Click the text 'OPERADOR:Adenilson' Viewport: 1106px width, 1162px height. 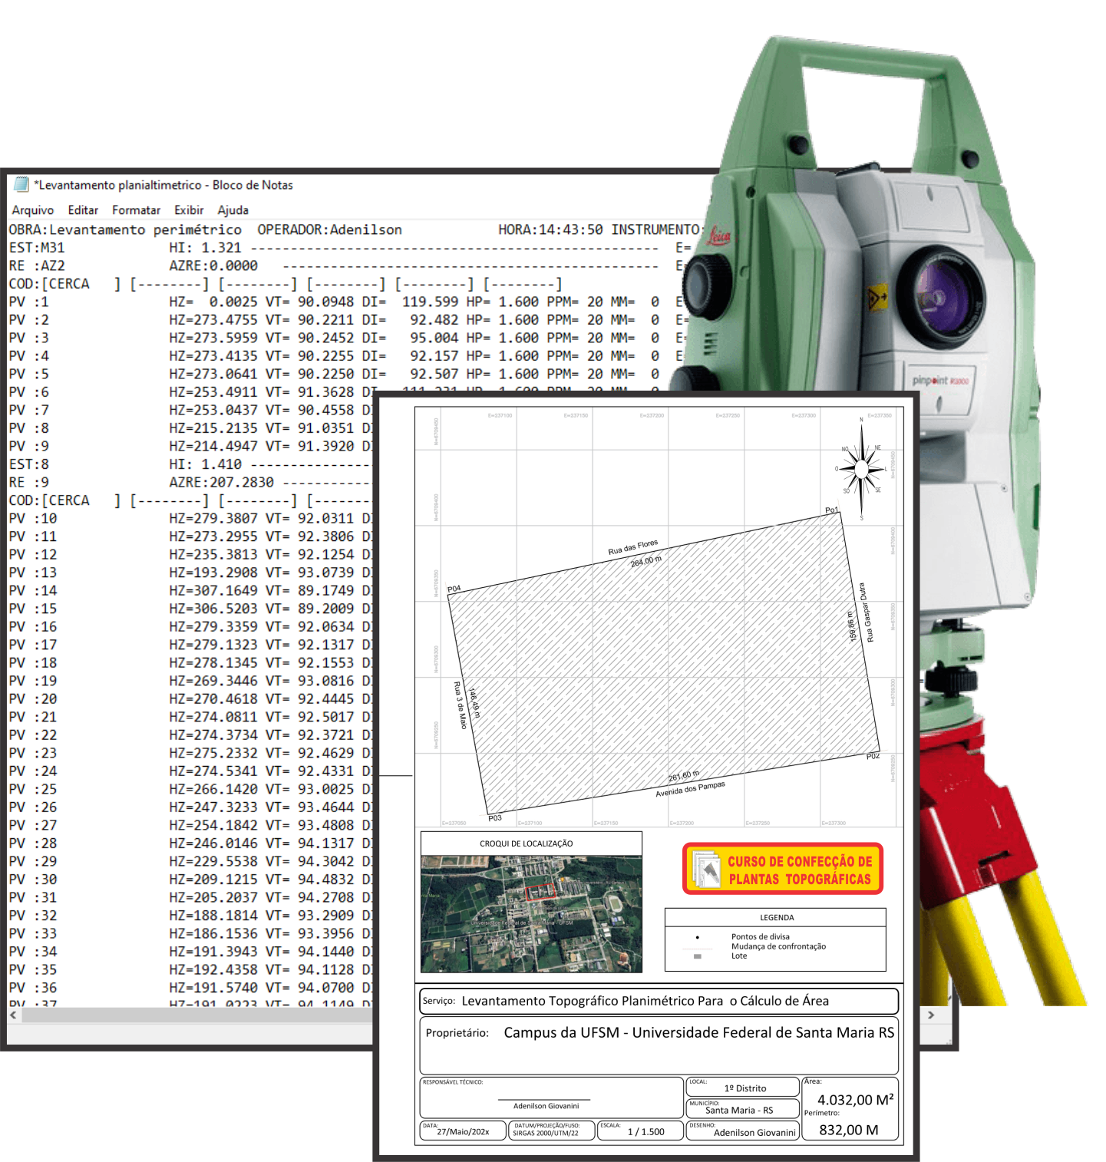tap(329, 229)
